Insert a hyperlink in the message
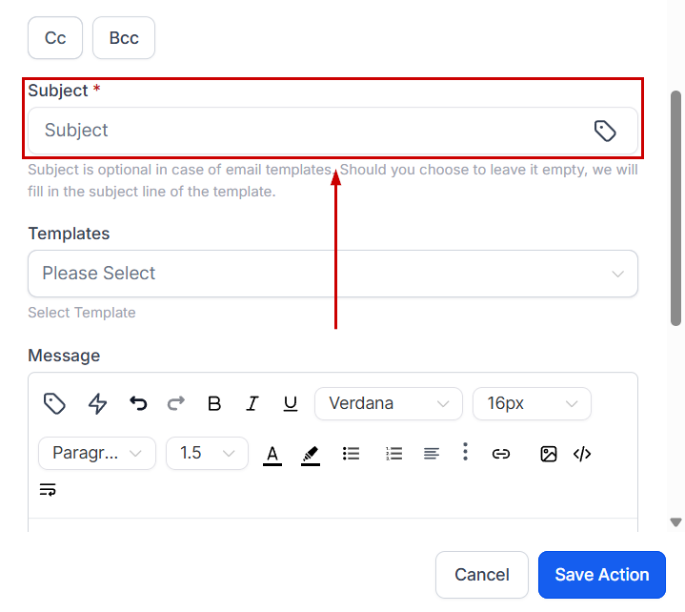Screen dimensions: 685x612 coord(501,454)
